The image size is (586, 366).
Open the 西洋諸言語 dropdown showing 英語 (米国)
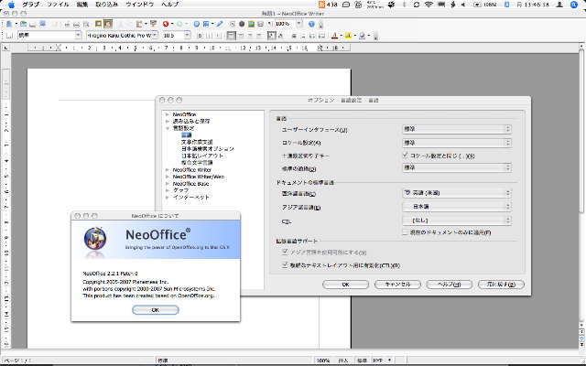click(x=457, y=193)
